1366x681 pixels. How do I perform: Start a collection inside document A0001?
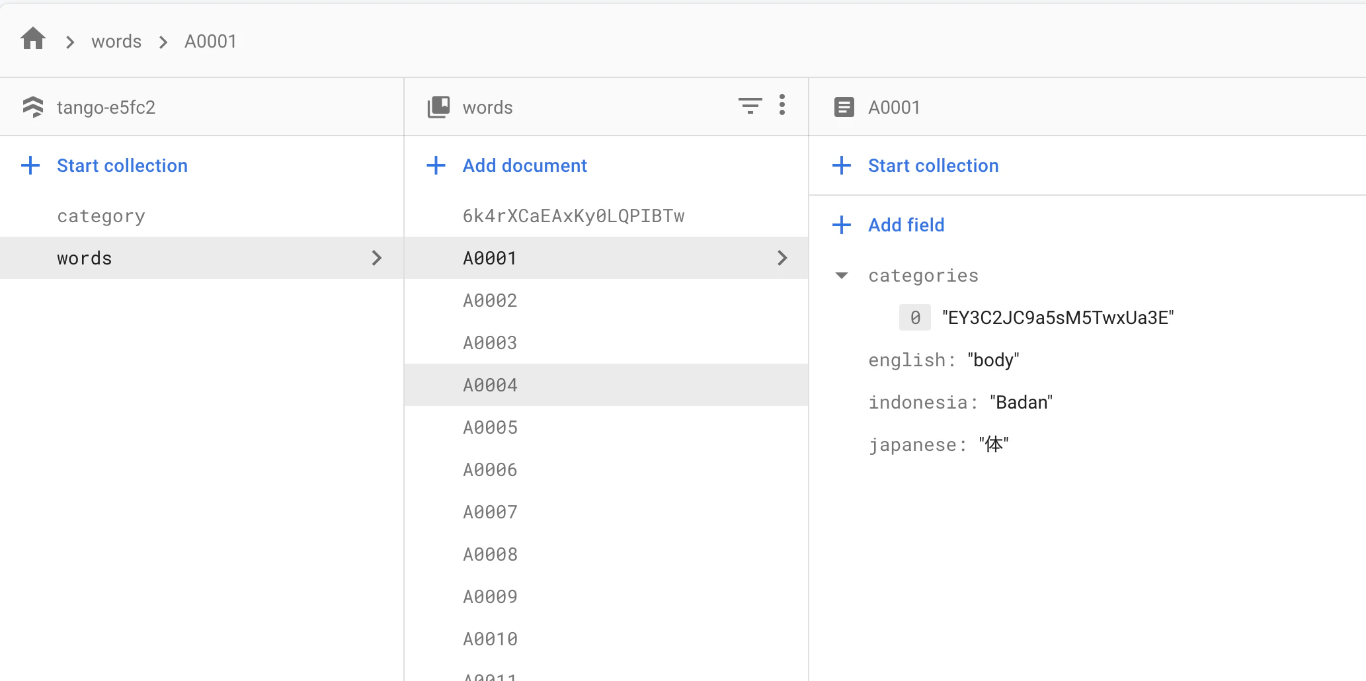coord(916,165)
